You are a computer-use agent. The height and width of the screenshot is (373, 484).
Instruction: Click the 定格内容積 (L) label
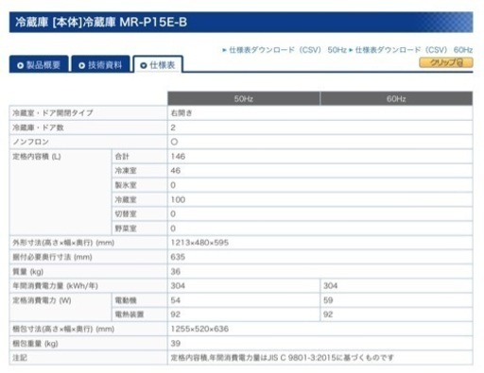point(37,157)
